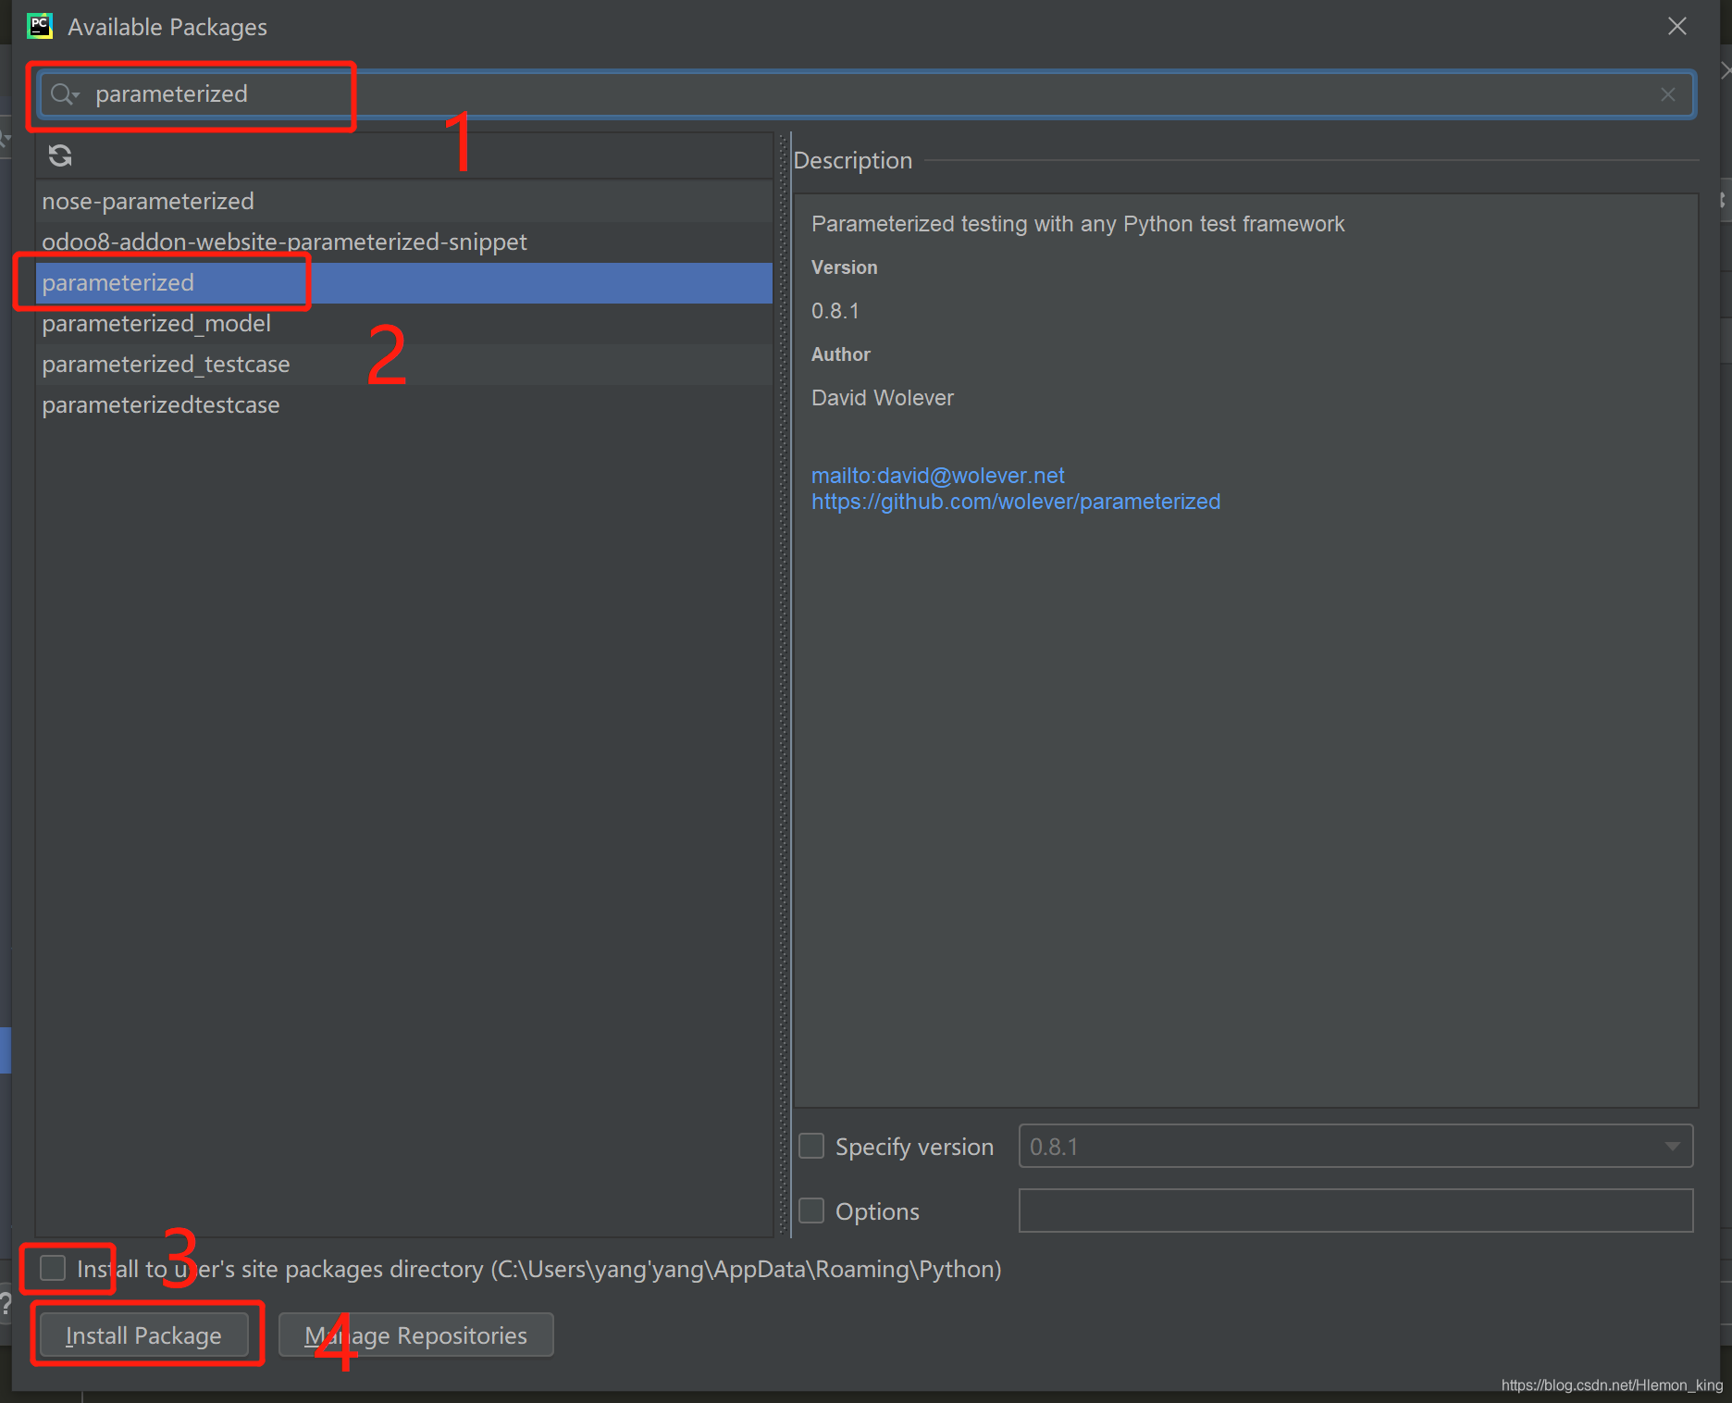Click the package search input field
1732x1403 pixels.
point(866,94)
